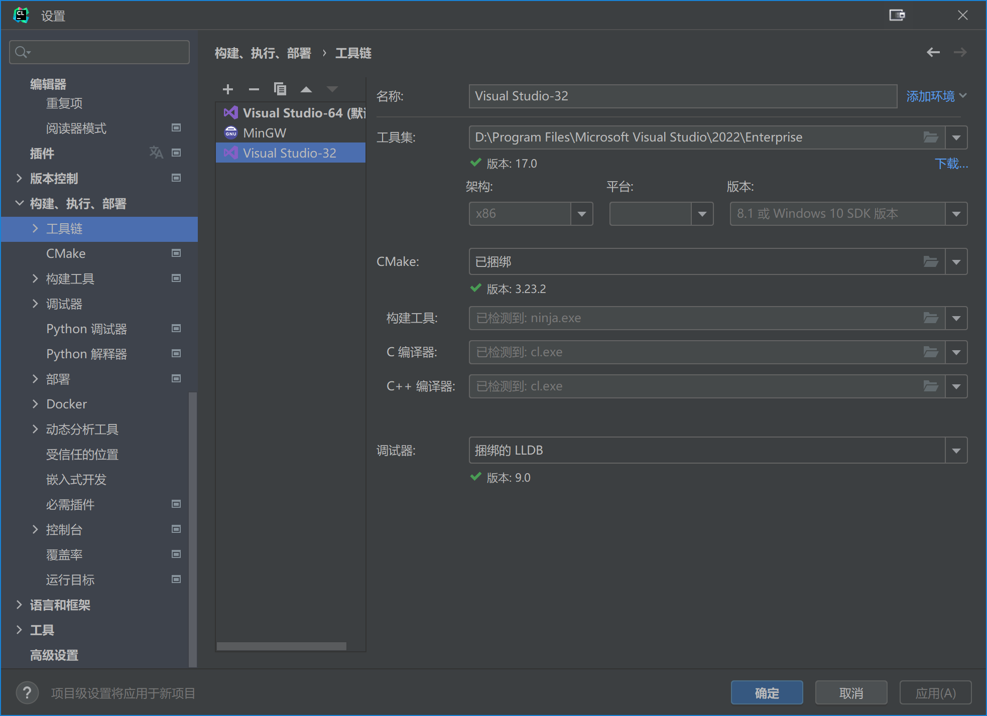Open the help question-mark icon

(x=27, y=692)
